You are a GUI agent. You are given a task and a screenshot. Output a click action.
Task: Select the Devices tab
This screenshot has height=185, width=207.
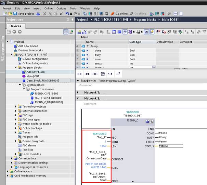[x=15, y=26]
